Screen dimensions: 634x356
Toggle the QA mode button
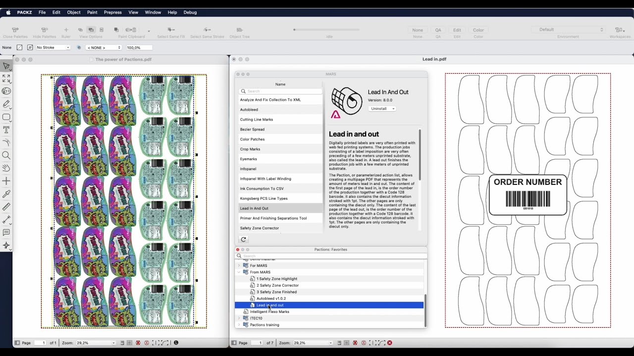coord(438,30)
